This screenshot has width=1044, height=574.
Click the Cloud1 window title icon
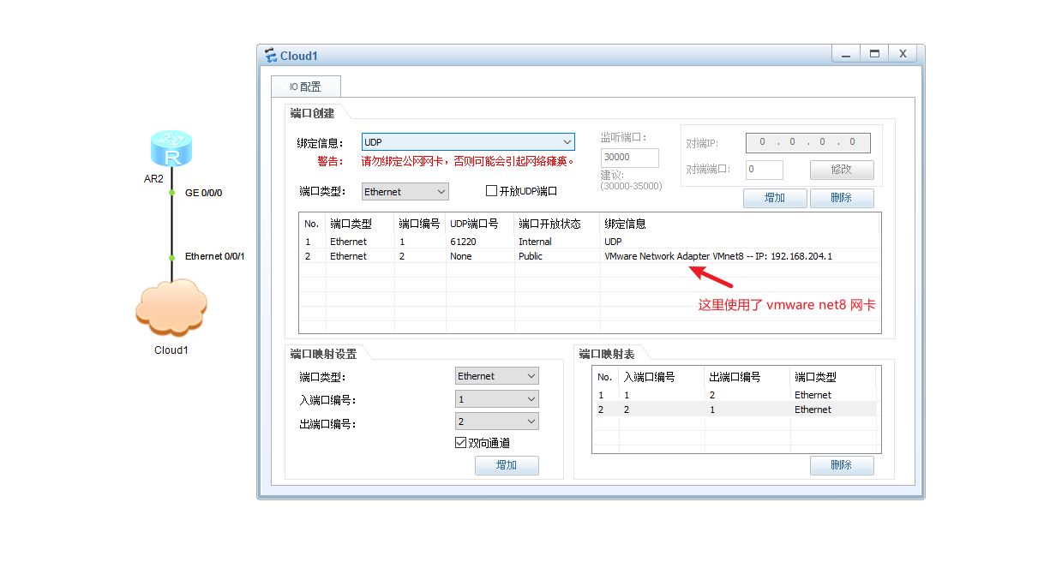tap(270, 56)
